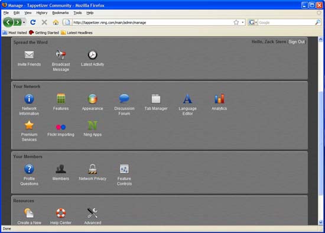Open the Tab Manager icon
Viewport: 325px width, 233px height.
click(x=156, y=99)
